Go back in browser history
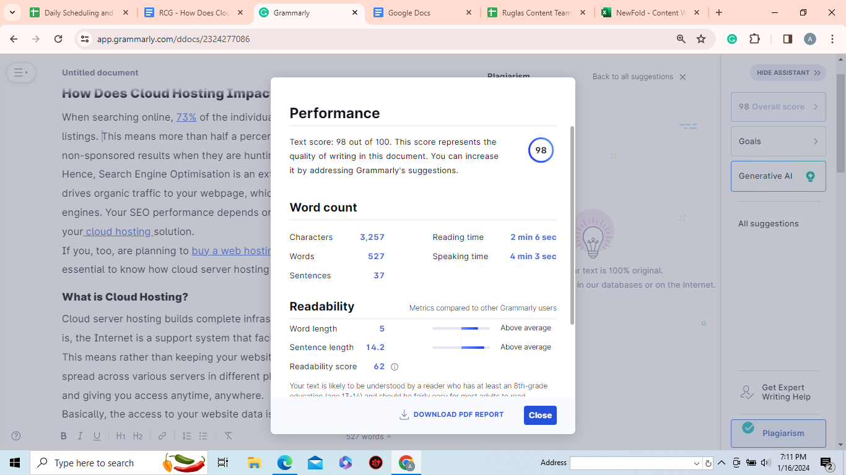 (14, 39)
